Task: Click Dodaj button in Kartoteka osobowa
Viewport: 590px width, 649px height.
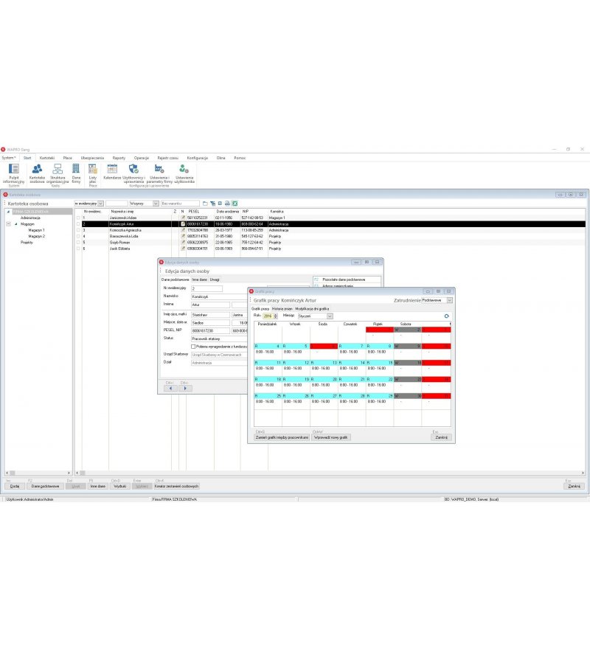Action: tap(15, 486)
